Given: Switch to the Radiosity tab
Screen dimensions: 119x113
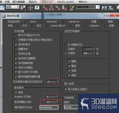Looking at the screenshot, I should pos(94,26).
